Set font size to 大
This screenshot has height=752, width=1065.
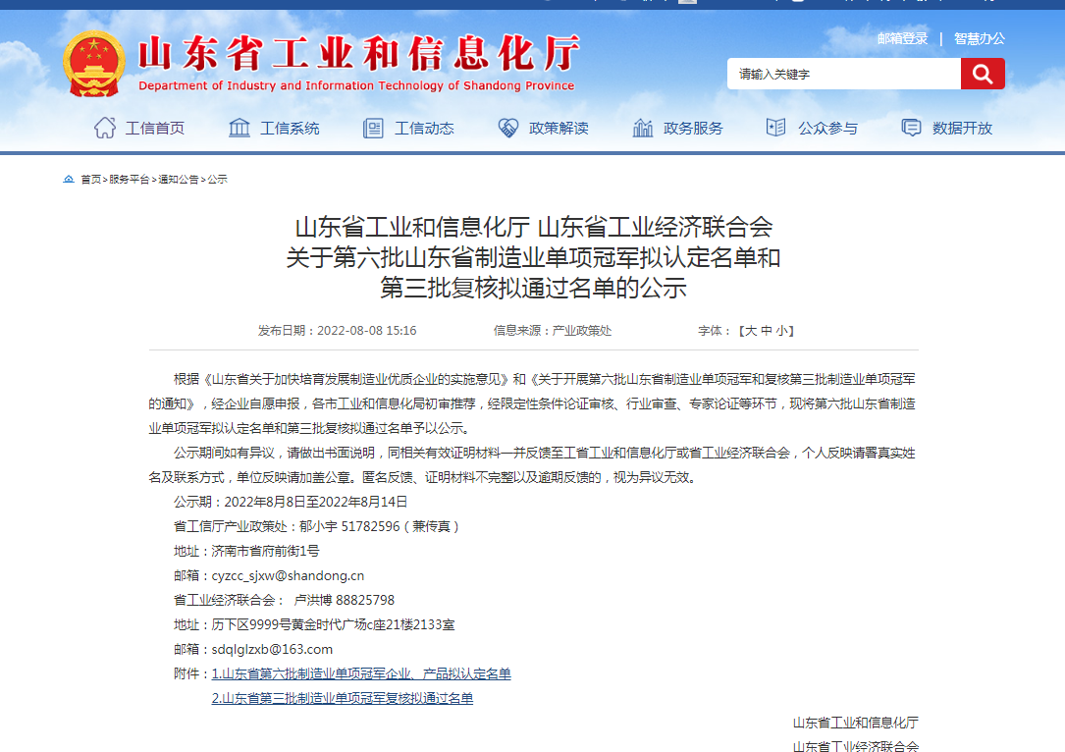(x=751, y=331)
